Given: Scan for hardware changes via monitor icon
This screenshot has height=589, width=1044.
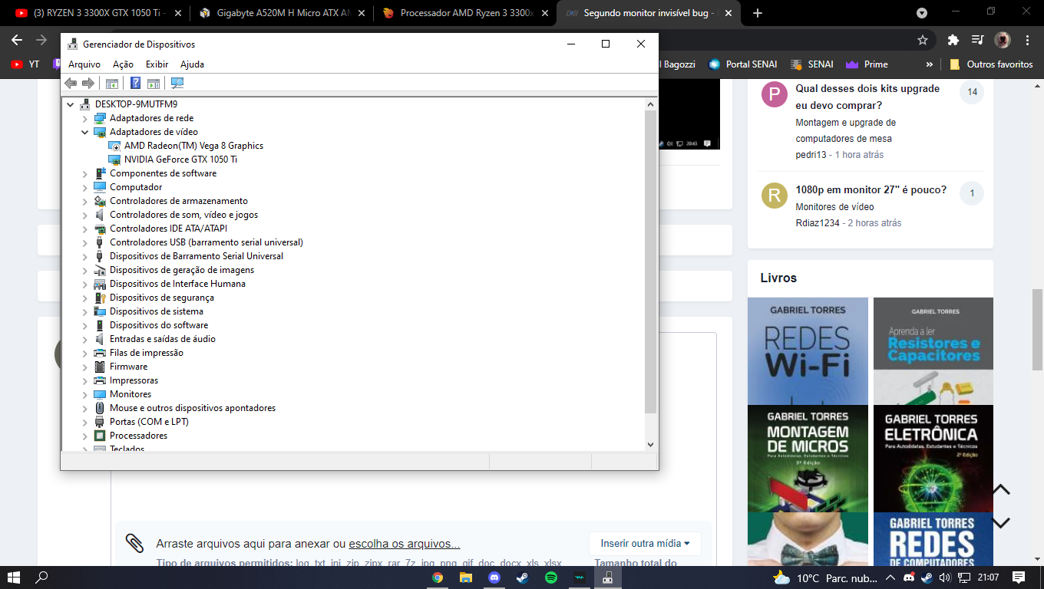Looking at the screenshot, I should pyautogui.click(x=177, y=83).
